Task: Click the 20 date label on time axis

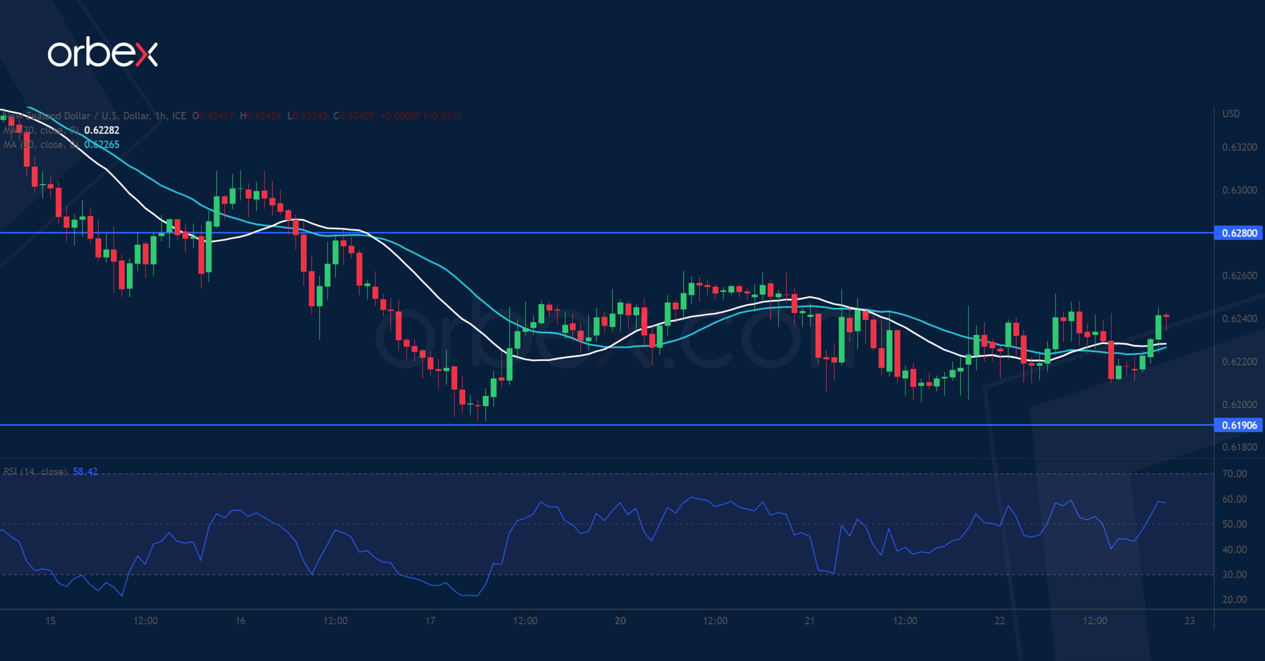Action: [x=621, y=620]
